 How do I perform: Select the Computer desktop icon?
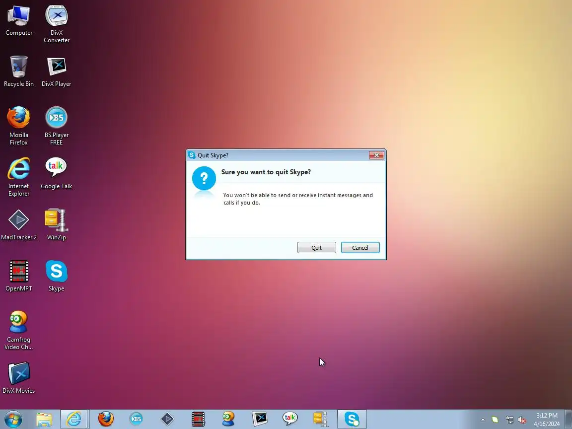tap(18, 20)
